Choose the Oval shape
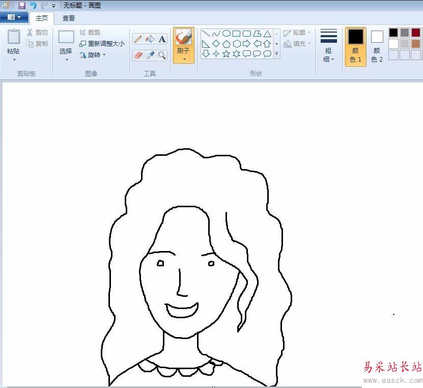The image size is (423, 388). (227, 34)
